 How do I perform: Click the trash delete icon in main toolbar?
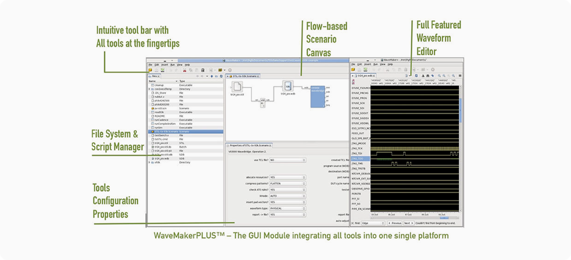203,70
